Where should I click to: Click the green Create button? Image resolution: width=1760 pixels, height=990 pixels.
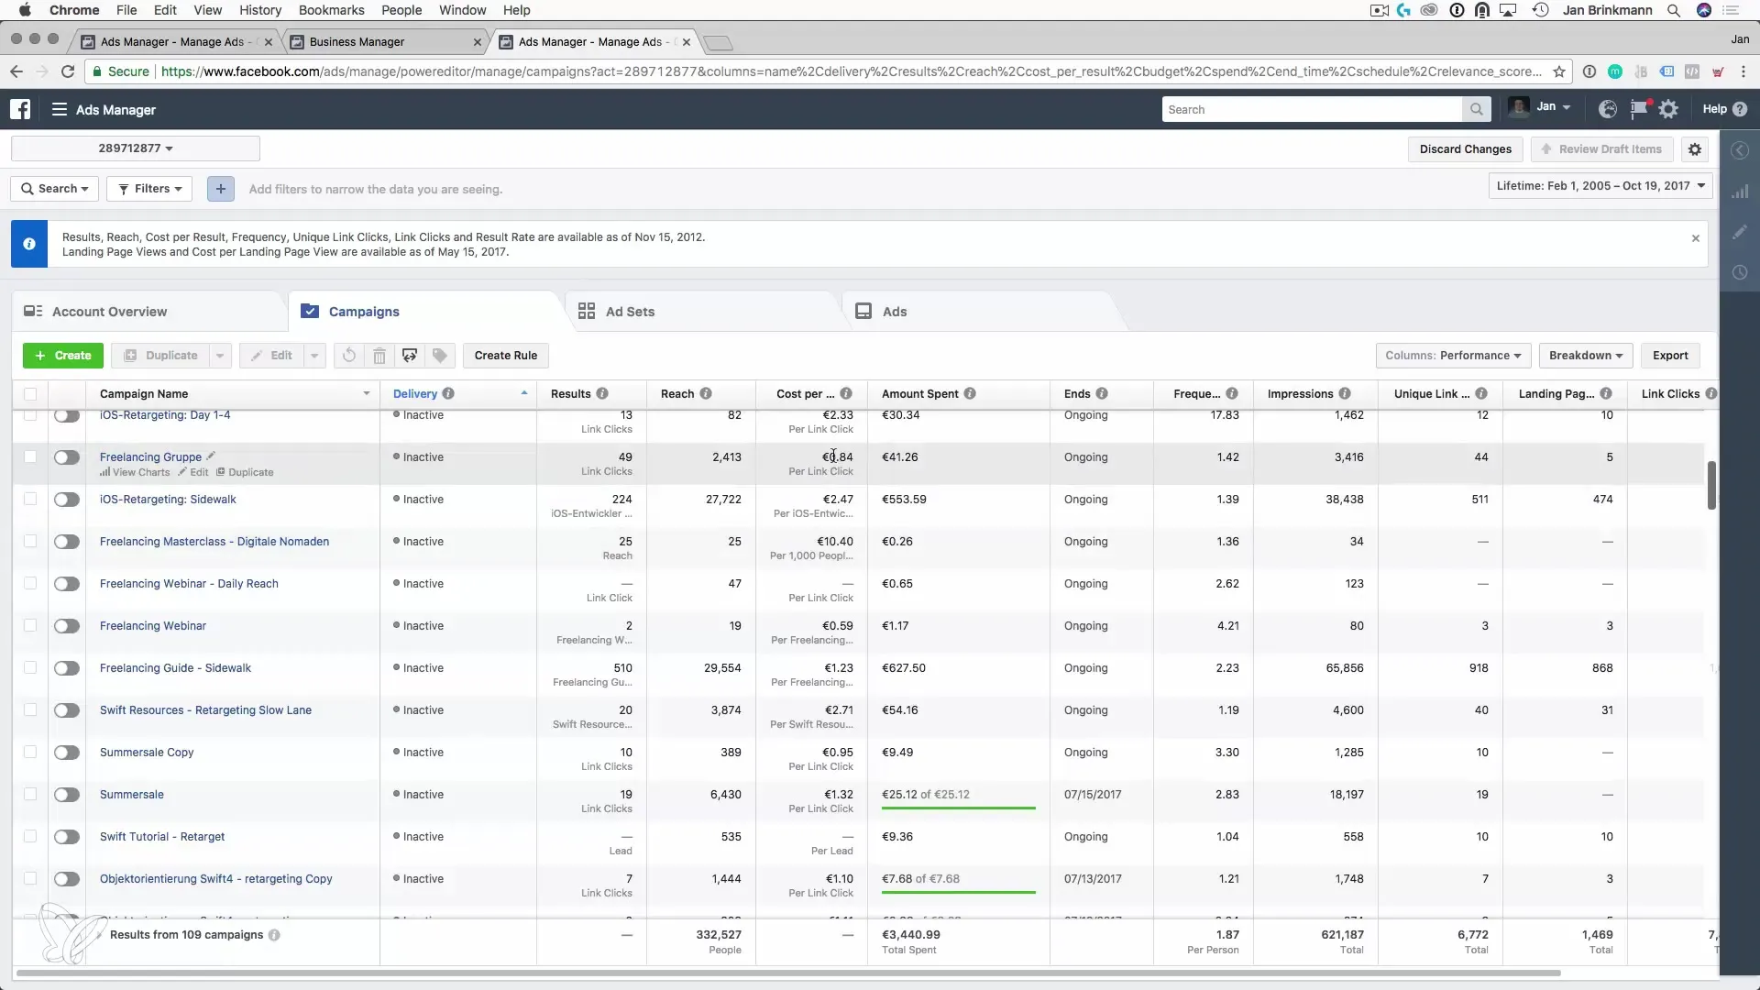coord(63,356)
